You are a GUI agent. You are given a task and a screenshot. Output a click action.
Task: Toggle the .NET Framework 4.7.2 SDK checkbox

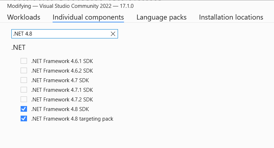click(24, 99)
